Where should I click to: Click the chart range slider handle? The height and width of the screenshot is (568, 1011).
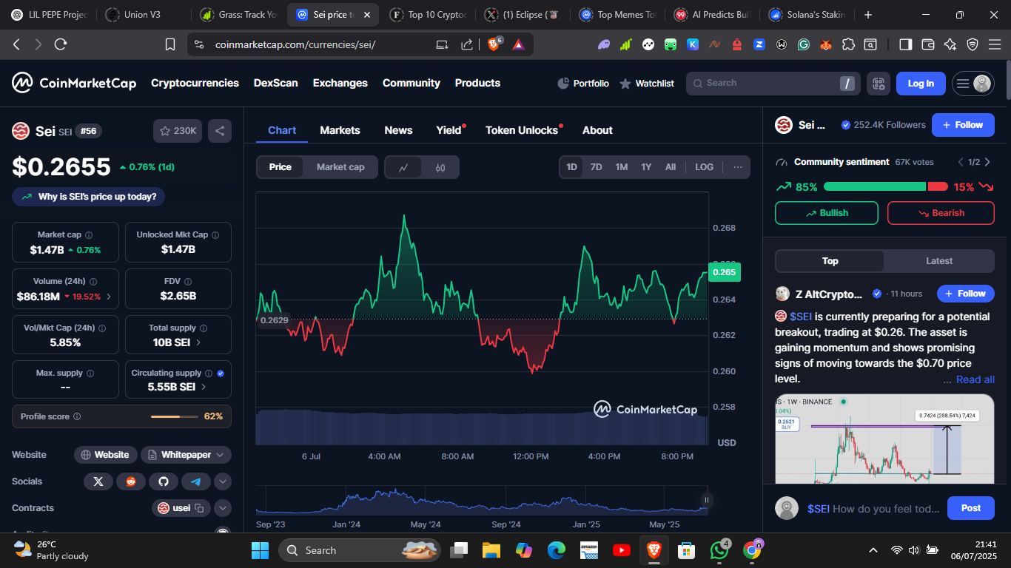(x=706, y=500)
